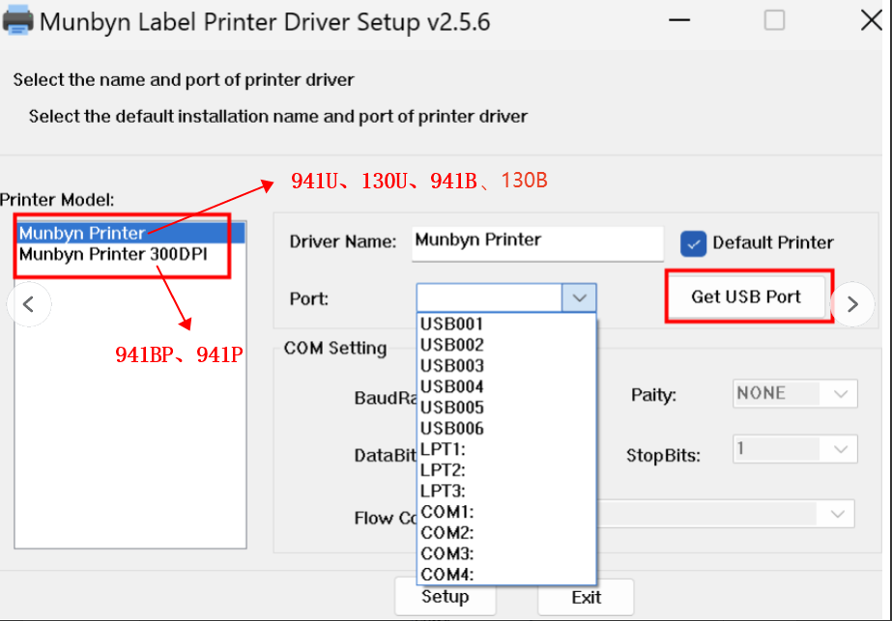The height and width of the screenshot is (621, 892).
Task: Select USB004 port option
Action: point(506,386)
